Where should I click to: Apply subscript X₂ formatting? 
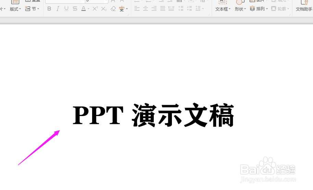[x=104, y=9]
